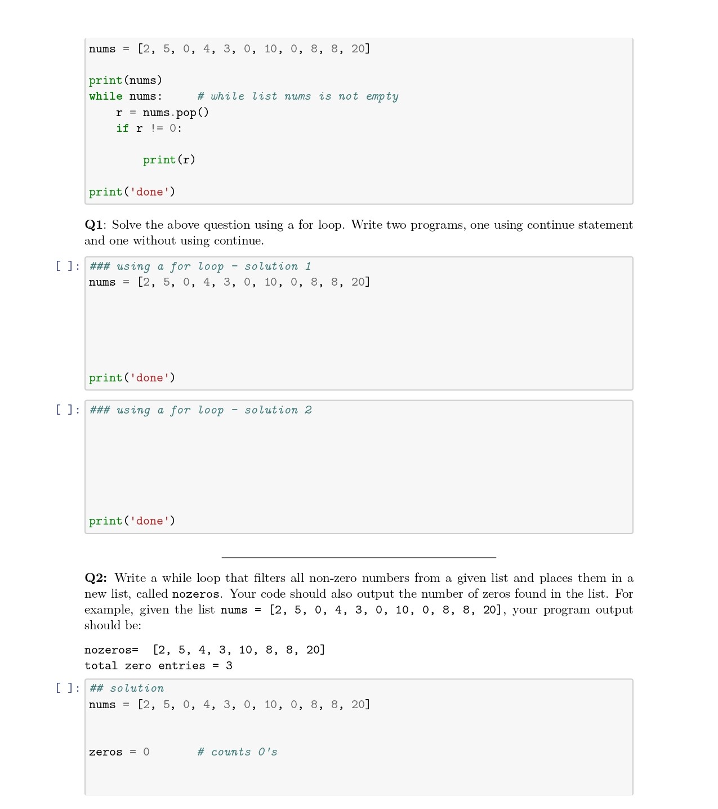Click the 'while list nums is not empty' comment

298,96
